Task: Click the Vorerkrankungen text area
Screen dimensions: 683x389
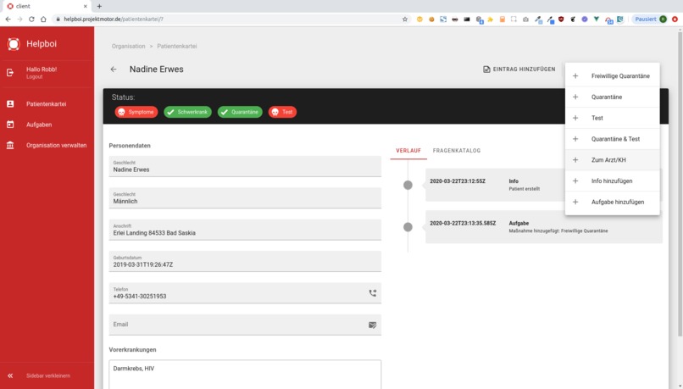Action: 245,375
